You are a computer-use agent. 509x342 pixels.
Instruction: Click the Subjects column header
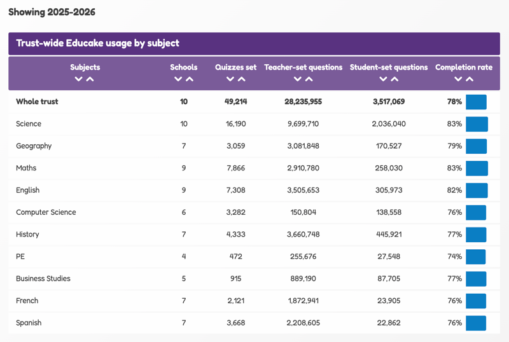coord(85,67)
